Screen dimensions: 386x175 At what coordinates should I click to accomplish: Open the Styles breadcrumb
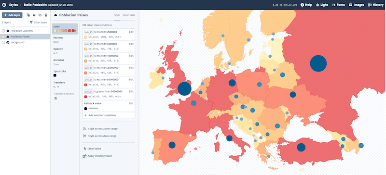click(x=14, y=5)
